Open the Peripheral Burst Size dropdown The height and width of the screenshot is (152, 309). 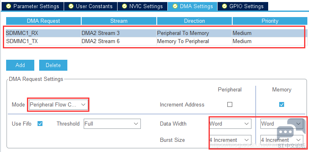coord(230,140)
